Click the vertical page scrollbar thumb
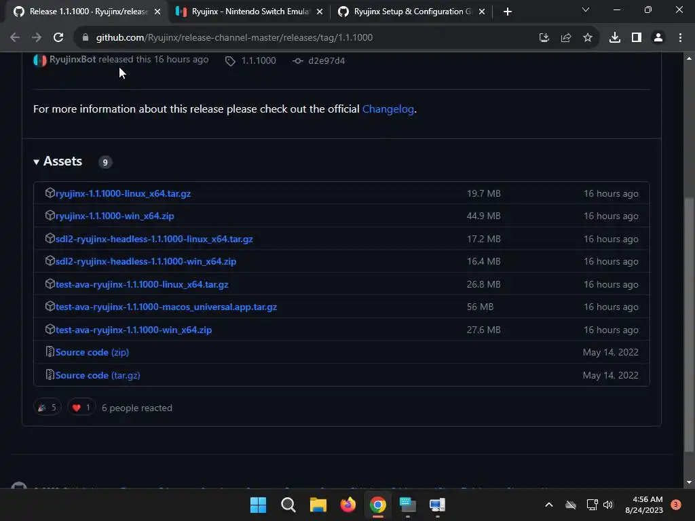695x521 pixels. tap(689, 324)
